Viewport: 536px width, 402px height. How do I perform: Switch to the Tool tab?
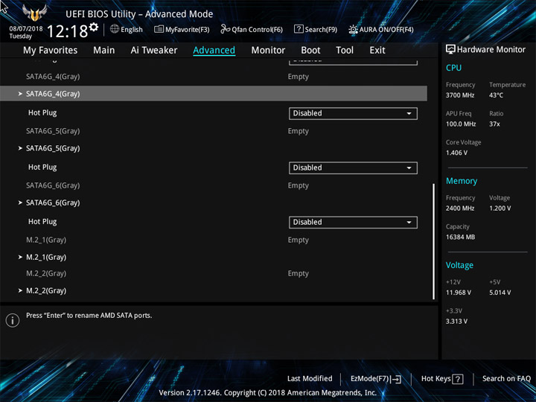click(x=345, y=51)
